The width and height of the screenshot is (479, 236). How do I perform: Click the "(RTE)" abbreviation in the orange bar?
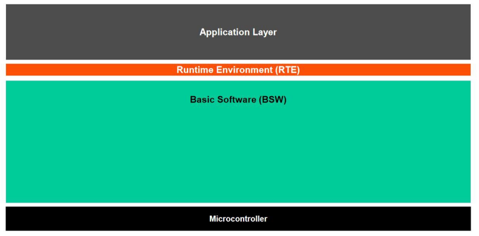point(286,70)
